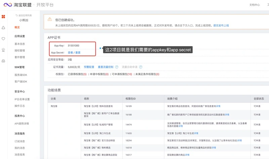Click 详情 in the 14474 row
Viewport: 269px width, 159px height.
(x=181, y=126)
